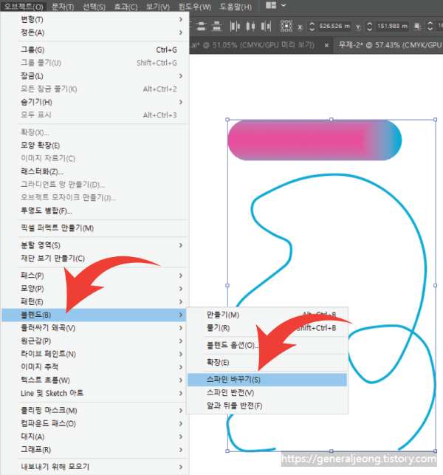Choose 스파인 바꾸기(S) in the submenu
This screenshot has height=475, width=443.
click(x=267, y=380)
